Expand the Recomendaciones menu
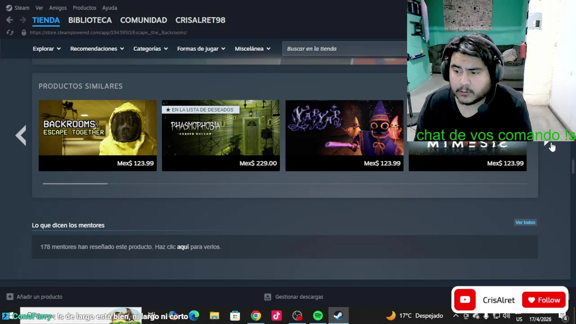Viewport: 576px width, 324px height. pyautogui.click(x=97, y=49)
